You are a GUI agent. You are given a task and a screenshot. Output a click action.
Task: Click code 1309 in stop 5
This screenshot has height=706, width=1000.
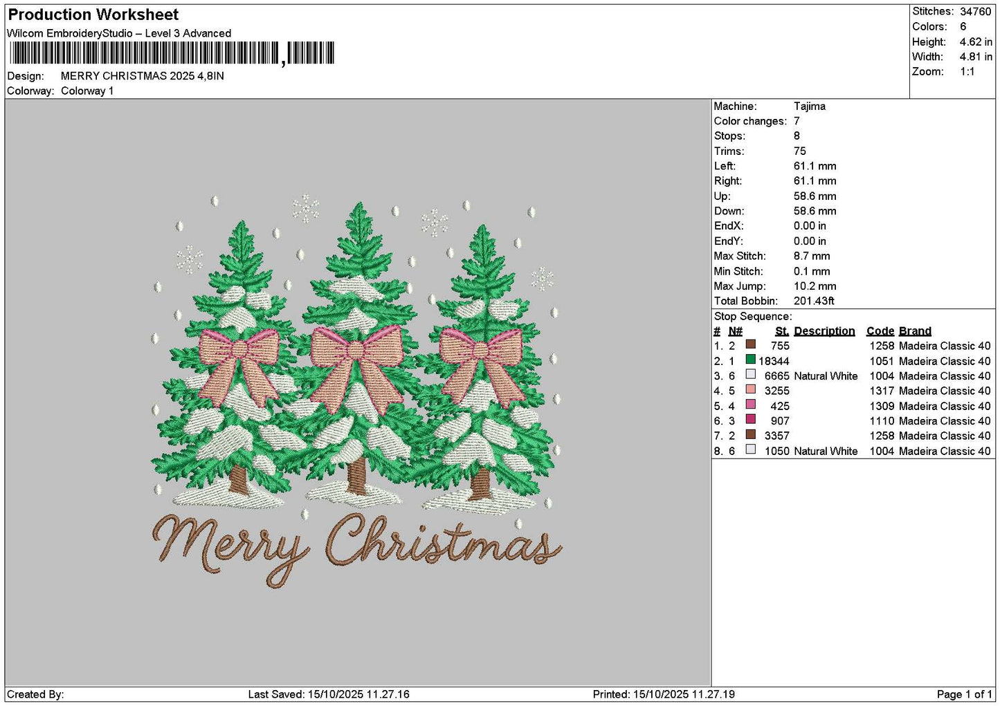pos(882,406)
